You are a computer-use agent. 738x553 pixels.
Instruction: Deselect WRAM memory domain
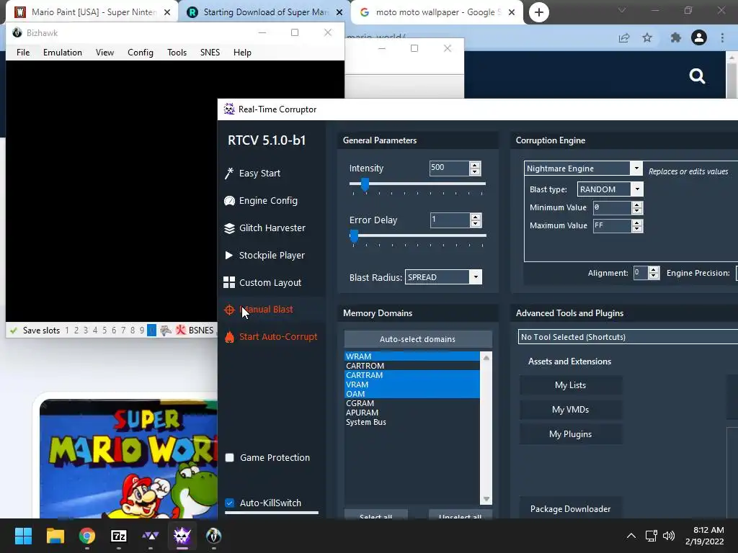412,356
